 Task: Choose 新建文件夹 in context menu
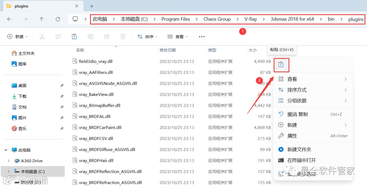pos(313,149)
